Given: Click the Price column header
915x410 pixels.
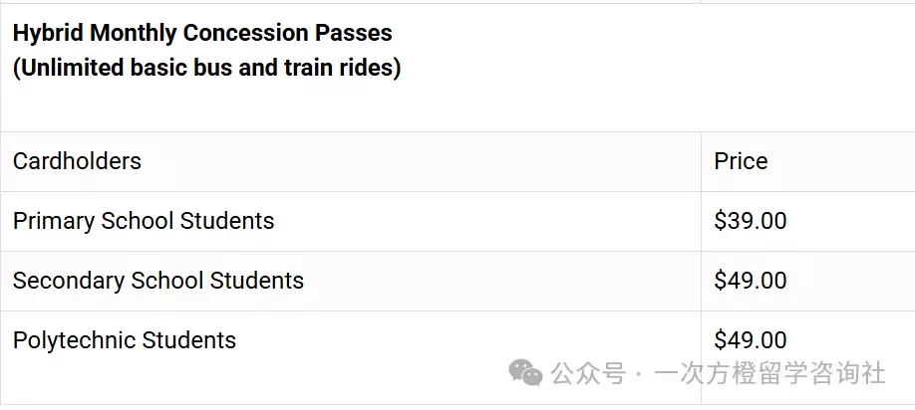Looking at the screenshot, I should tap(741, 161).
